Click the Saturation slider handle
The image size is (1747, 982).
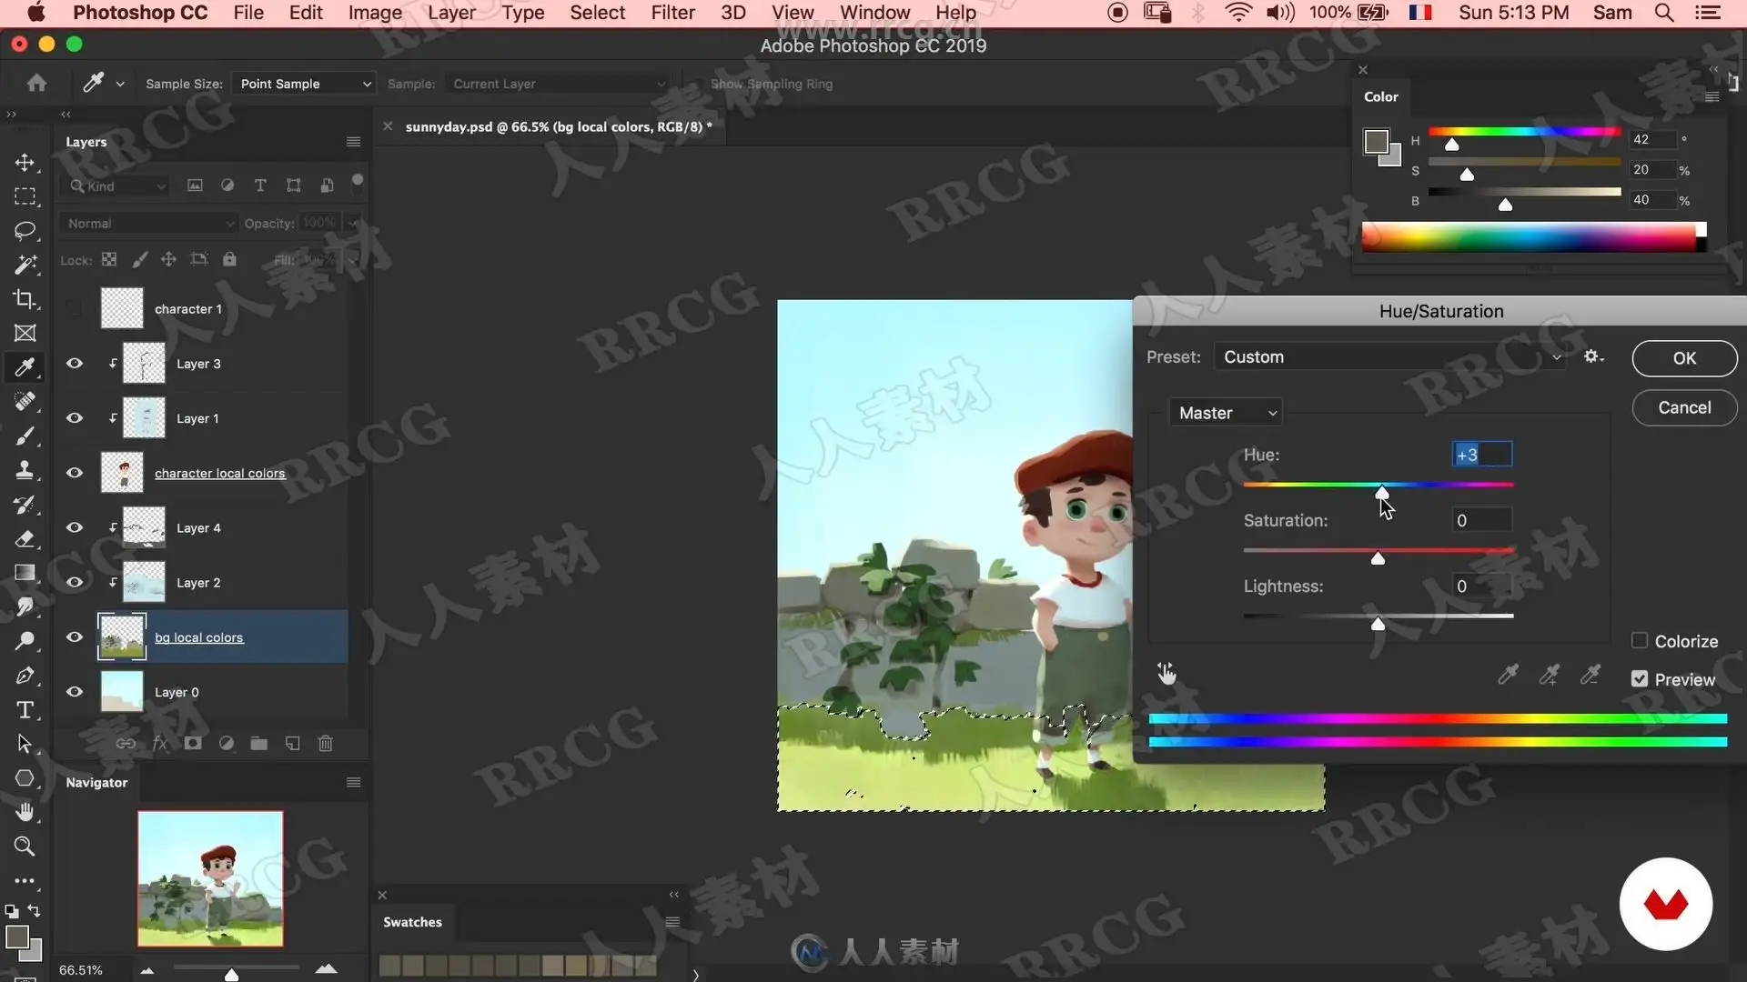click(1378, 558)
